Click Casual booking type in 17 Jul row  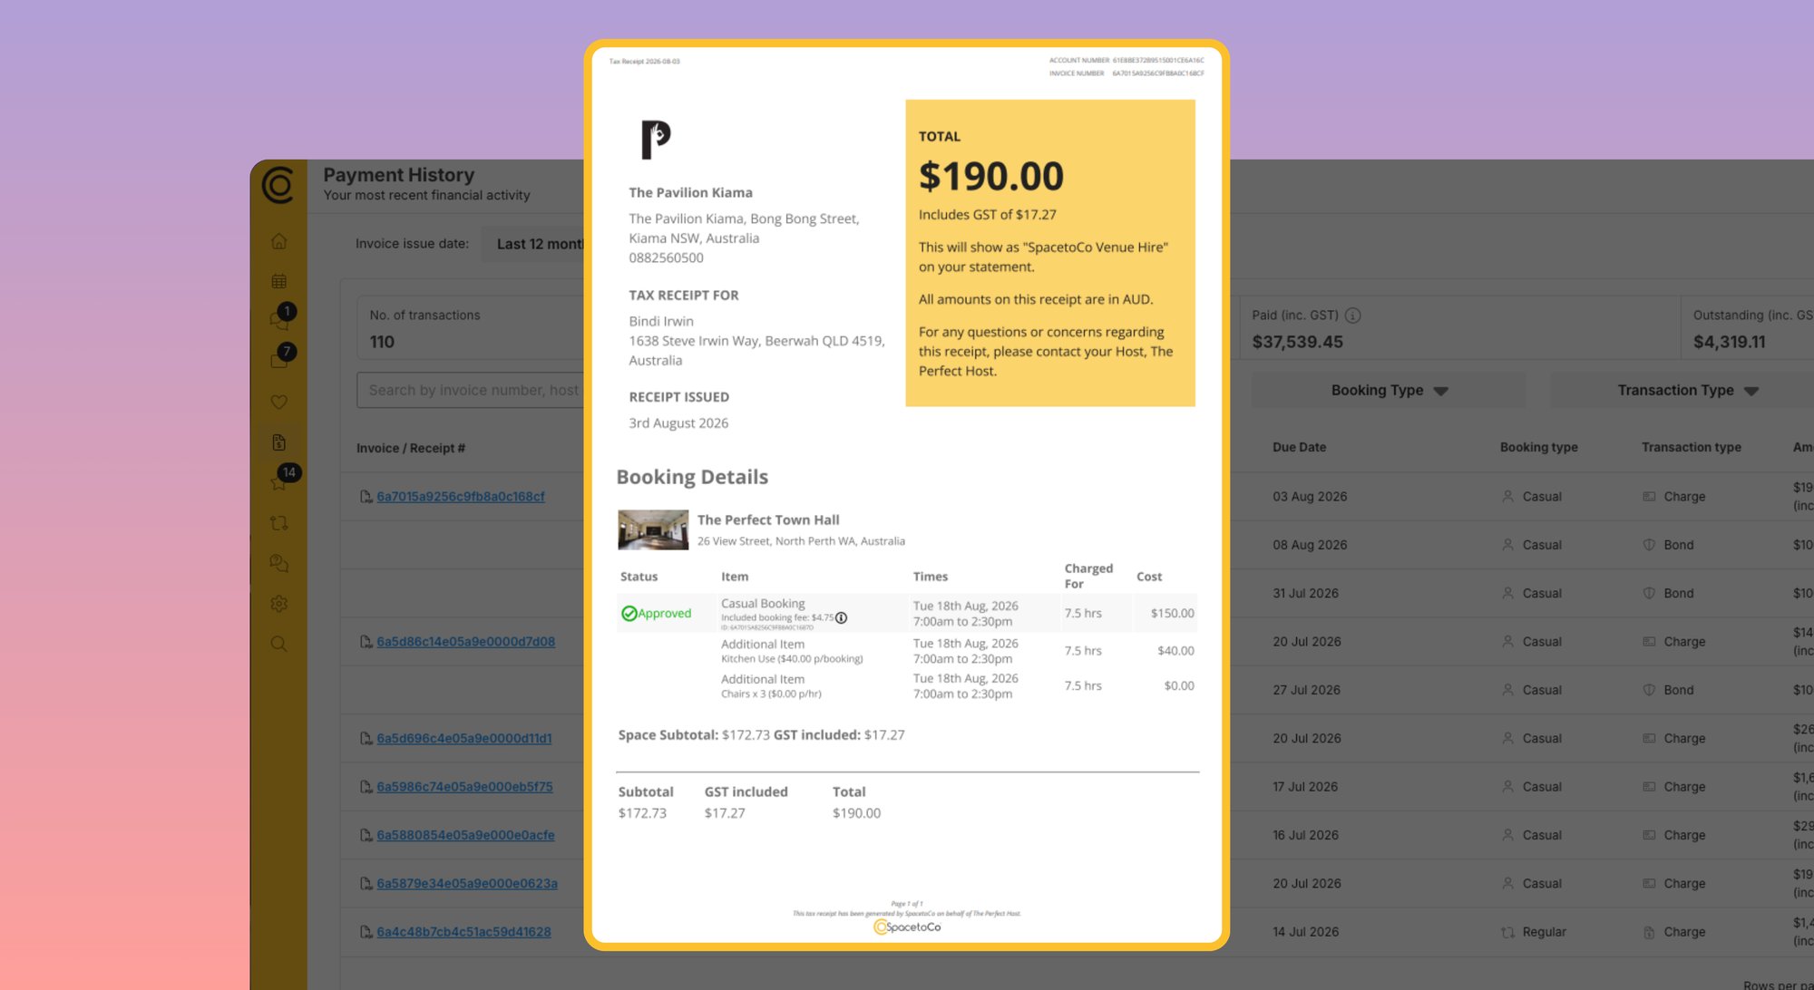coord(1542,787)
